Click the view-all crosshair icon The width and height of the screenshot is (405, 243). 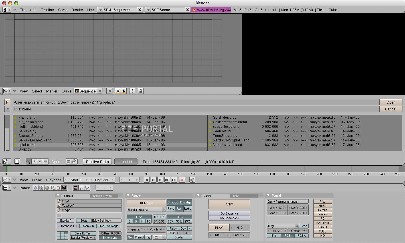pyautogui.click(x=132, y=91)
